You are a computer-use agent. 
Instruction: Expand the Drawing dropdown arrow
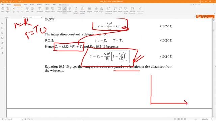[59, 13]
